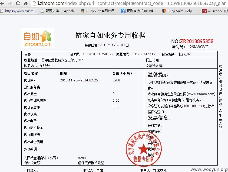Viewport: 228px width, 172px height.
Task: Click the 代收有线电视费 row label
Action: tap(35, 101)
